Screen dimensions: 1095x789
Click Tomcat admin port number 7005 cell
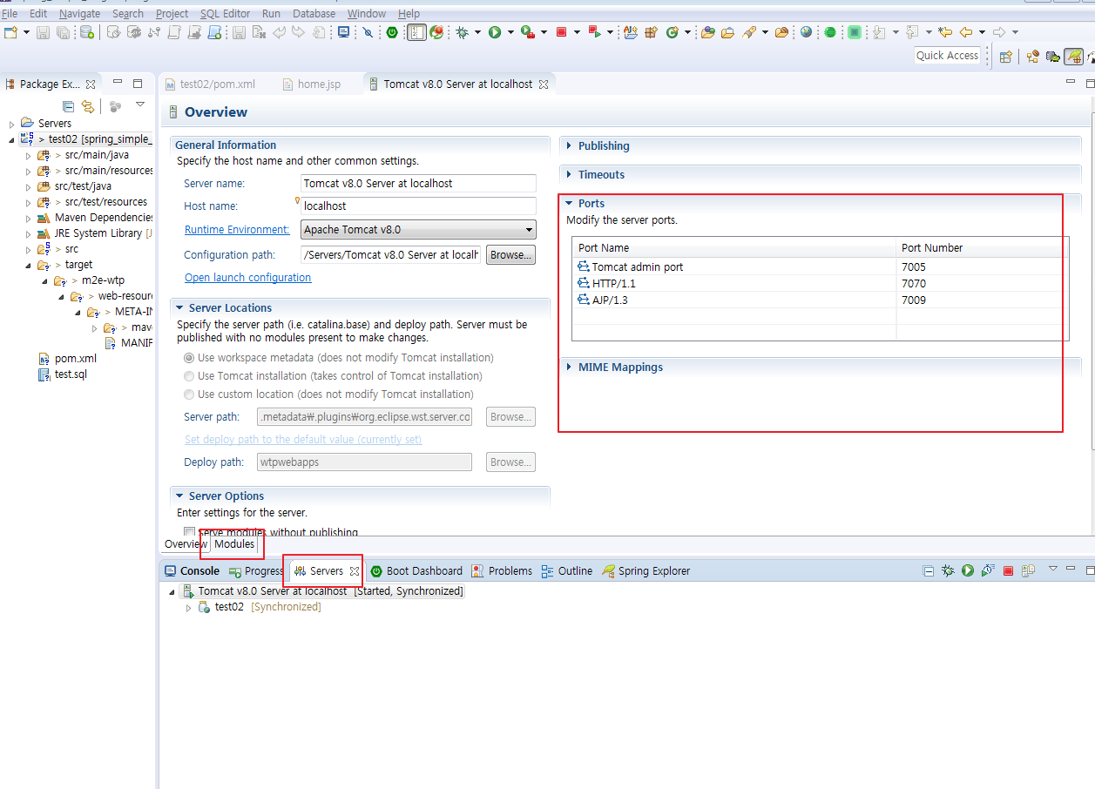978,267
